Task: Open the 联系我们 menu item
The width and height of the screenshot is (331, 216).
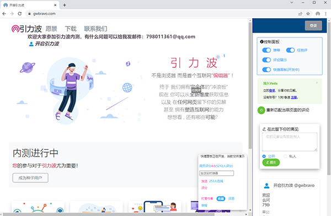Action: [95, 29]
